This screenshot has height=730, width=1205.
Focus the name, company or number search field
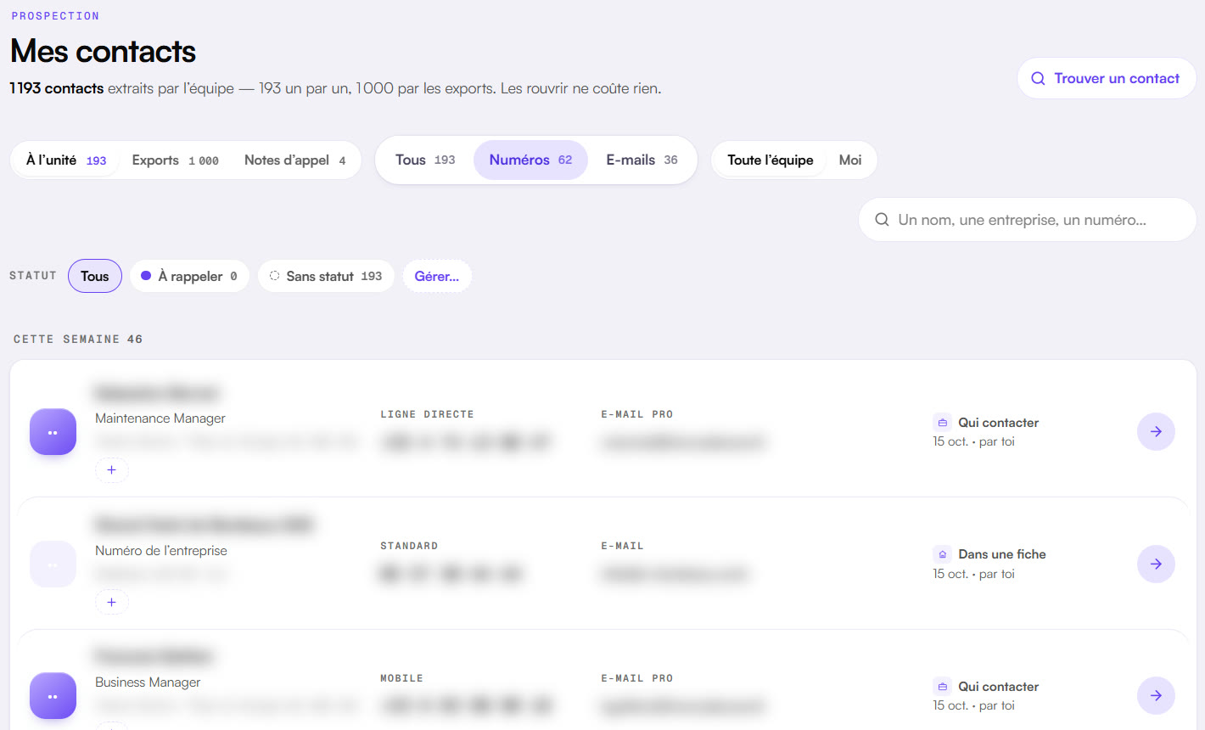[x=1028, y=220]
